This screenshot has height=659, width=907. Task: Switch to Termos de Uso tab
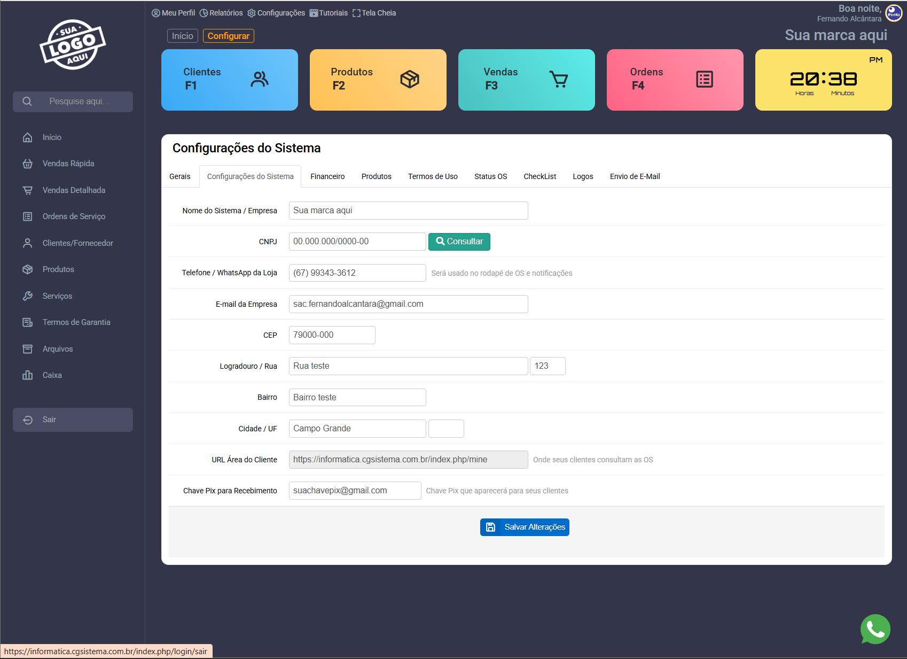433,176
